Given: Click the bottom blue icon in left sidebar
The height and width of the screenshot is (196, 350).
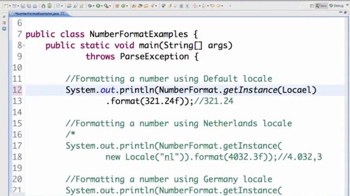Looking at the screenshot, I should [x=4, y=28].
